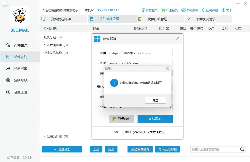This screenshot has height=162, width=250.
Task: Click the green icon on 收件邮箱管理 tab
Action: click(x=140, y=19)
